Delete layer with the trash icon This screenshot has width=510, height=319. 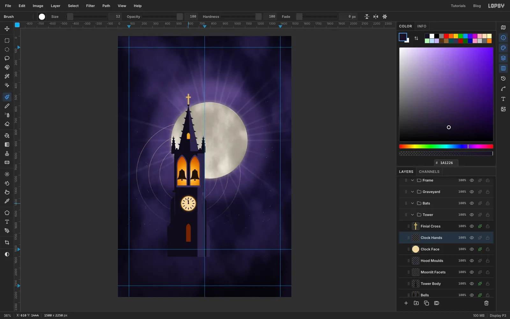(x=486, y=303)
